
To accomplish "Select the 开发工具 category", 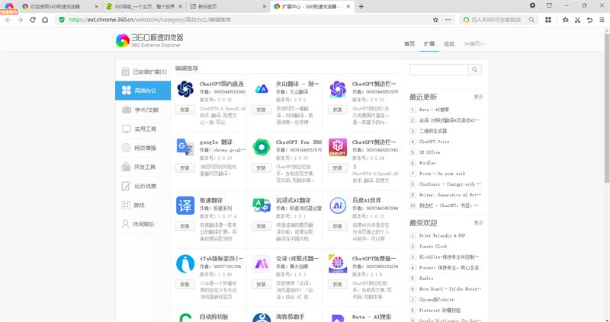I will click(143, 167).
